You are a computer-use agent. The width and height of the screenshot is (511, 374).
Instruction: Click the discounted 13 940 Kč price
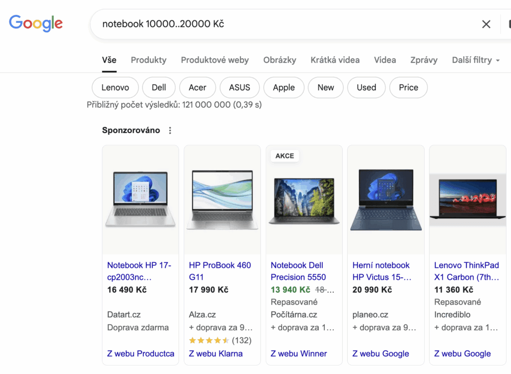coord(290,290)
